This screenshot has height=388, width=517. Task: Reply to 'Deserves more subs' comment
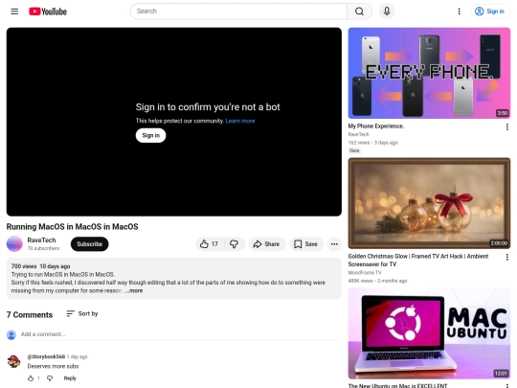point(70,378)
